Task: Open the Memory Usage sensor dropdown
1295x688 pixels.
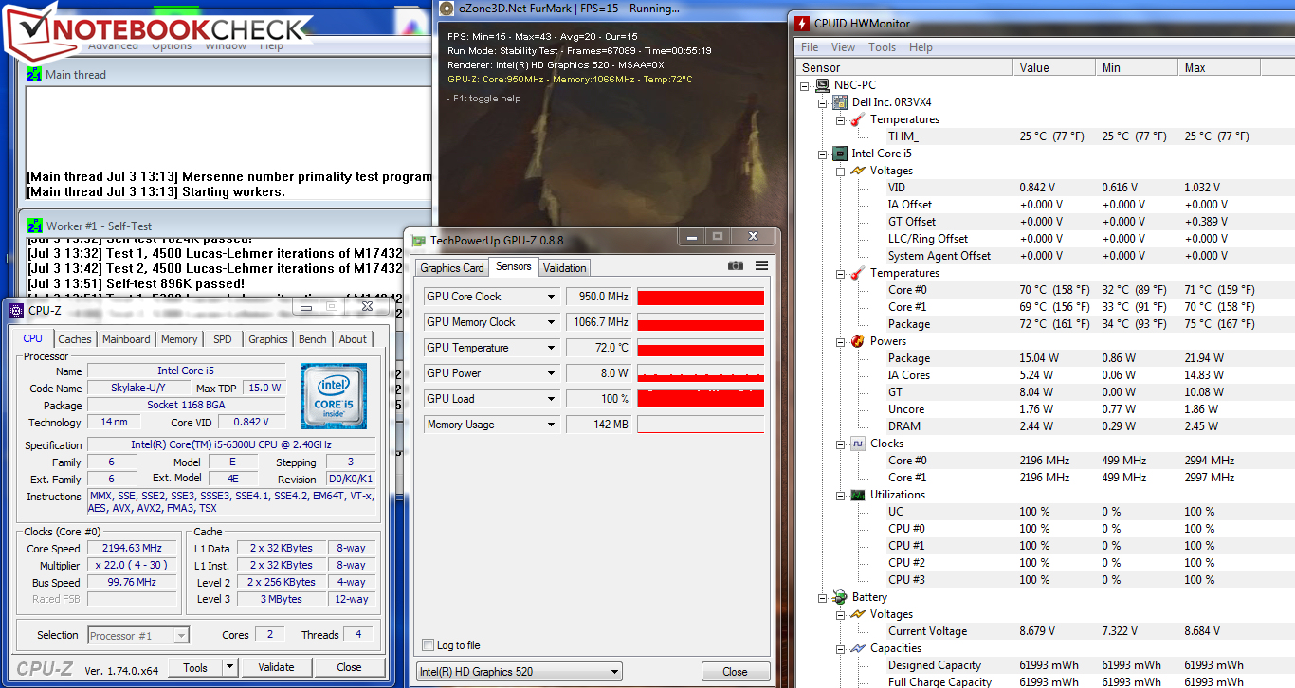Action: [x=551, y=425]
